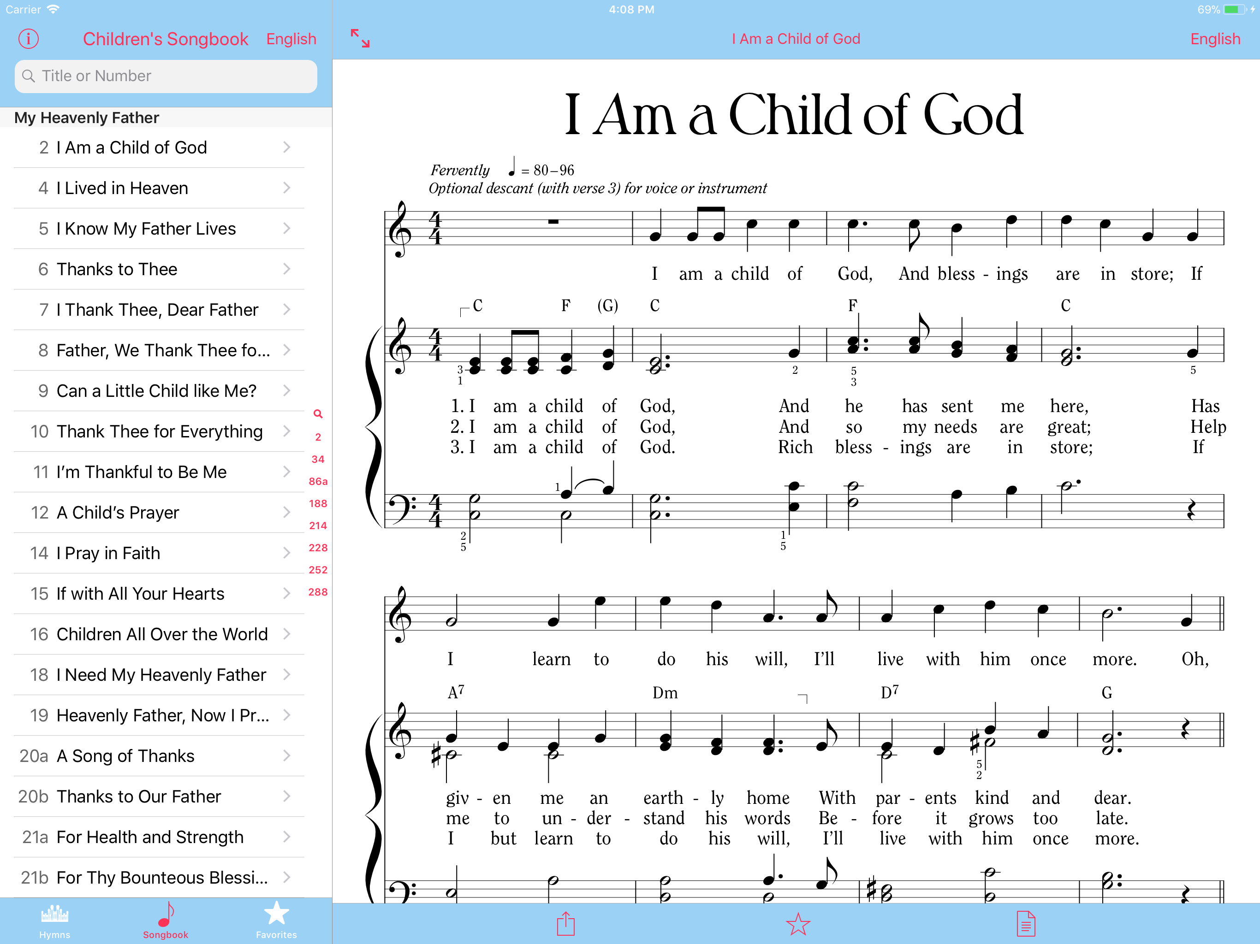The height and width of the screenshot is (944, 1260).
Task: Click the Title or Number search field
Action: (165, 77)
